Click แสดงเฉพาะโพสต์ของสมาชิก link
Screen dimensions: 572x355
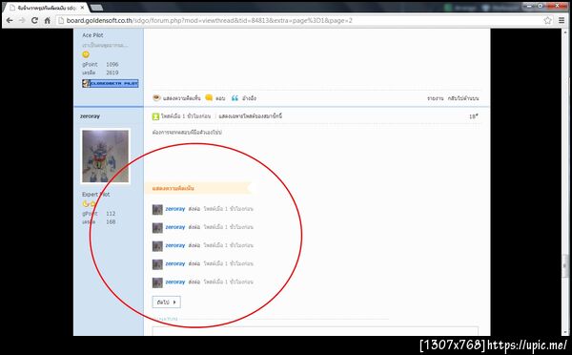pos(250,116)
